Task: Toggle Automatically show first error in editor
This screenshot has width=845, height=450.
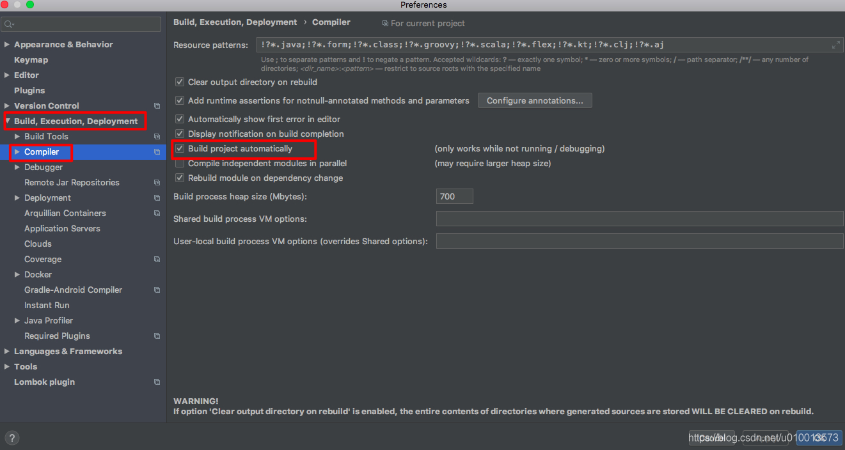Action: point(180,119)
